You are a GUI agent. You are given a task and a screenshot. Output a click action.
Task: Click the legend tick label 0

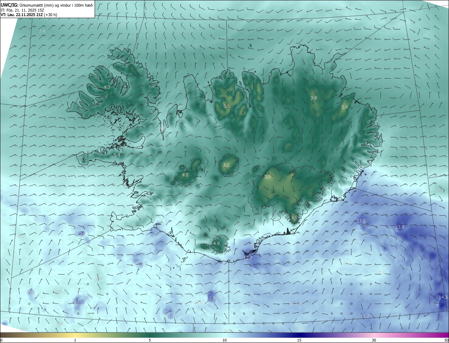coord(1,340)
